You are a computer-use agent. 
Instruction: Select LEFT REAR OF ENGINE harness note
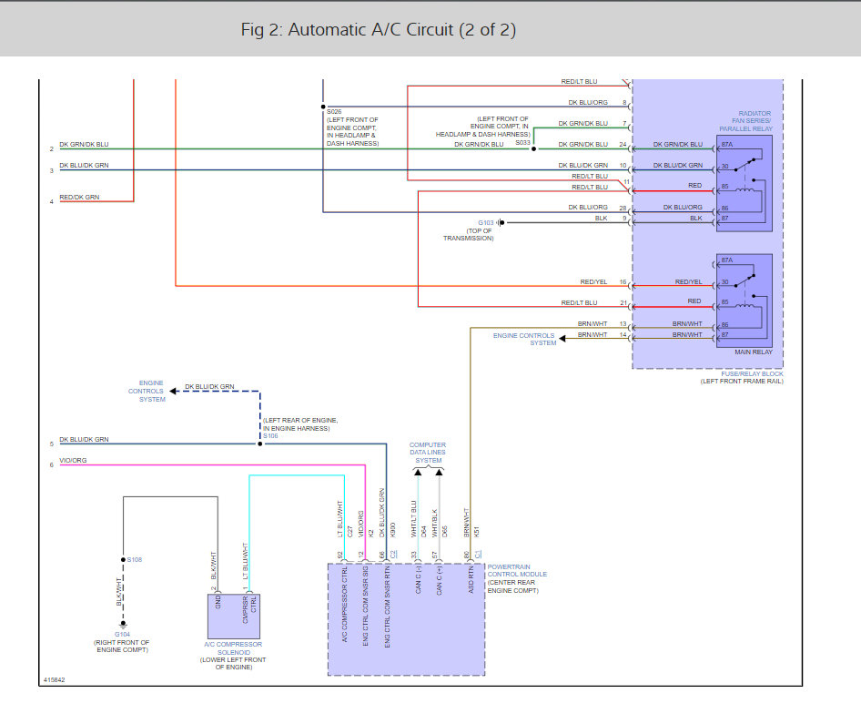pyautogui.click(x=300, y=424)
